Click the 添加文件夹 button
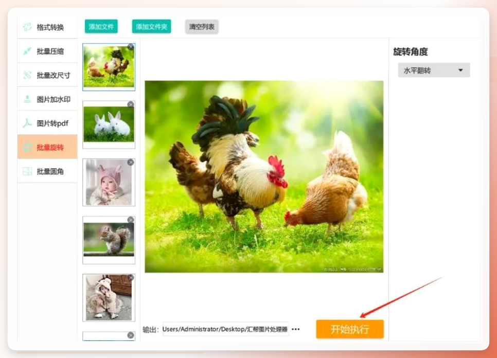Viewport: 497px width, 358px height. [151, 27]
